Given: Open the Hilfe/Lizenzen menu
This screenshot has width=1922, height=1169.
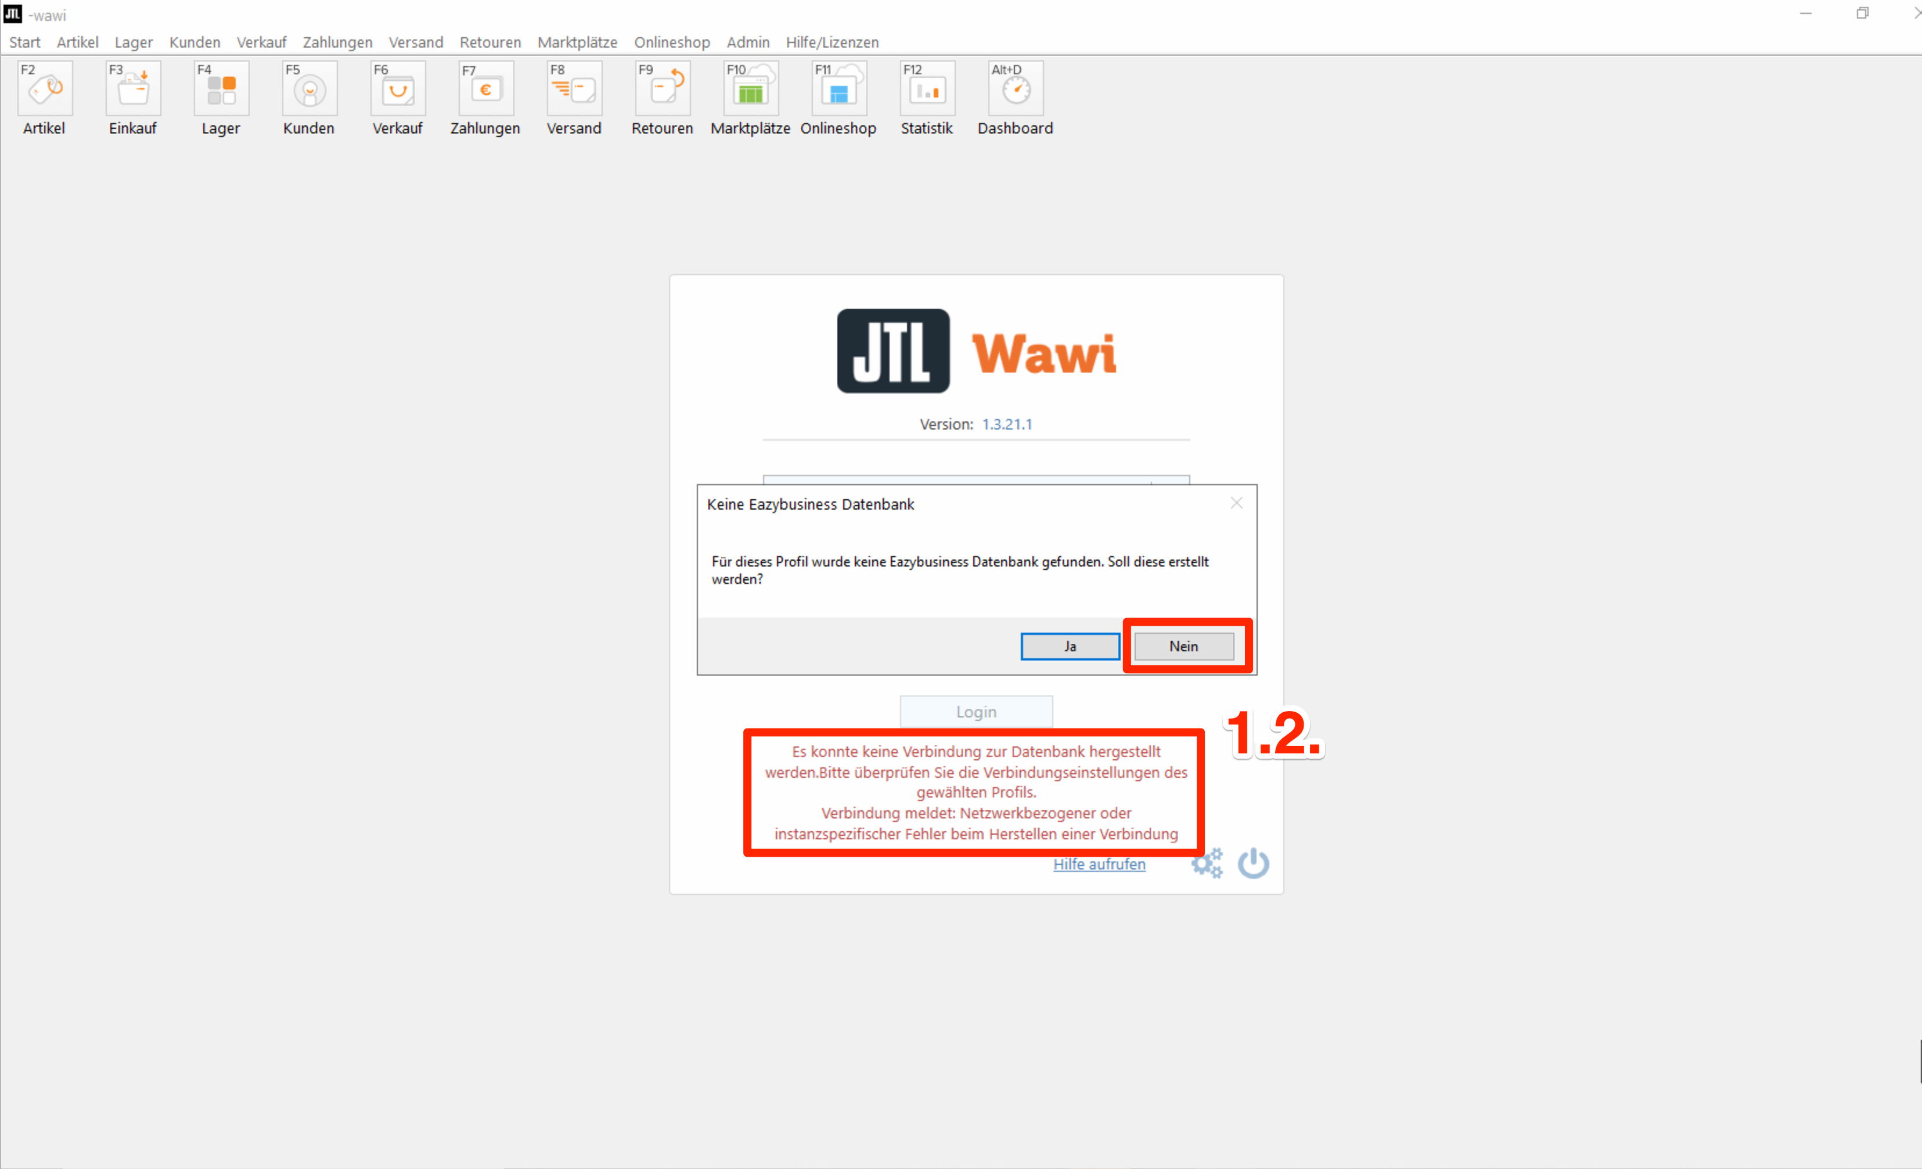Looking at the screenshot, I should pos(832,42).
